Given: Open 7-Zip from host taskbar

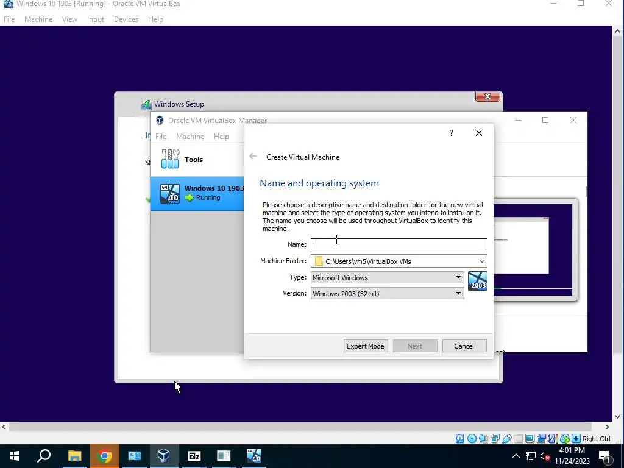Looking at the screenshot, I should tap(194, 456).
